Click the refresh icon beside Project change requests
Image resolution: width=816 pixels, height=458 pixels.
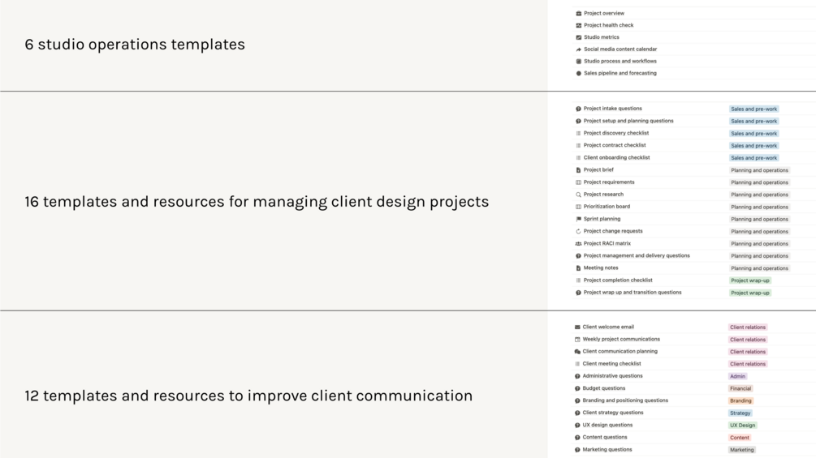click(x=578, y=231)
